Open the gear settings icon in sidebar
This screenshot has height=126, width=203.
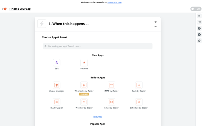pos(199,41)
